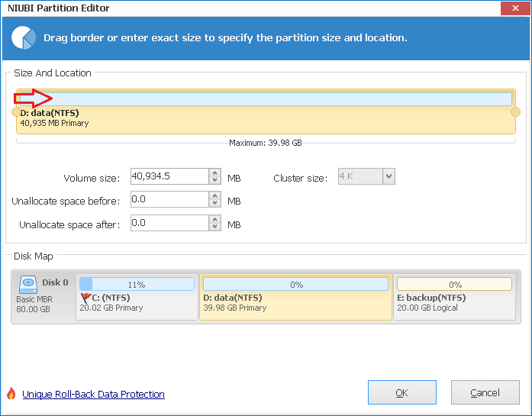
Task: Click the red flag icon on C: partition
Action: (85, 298)
